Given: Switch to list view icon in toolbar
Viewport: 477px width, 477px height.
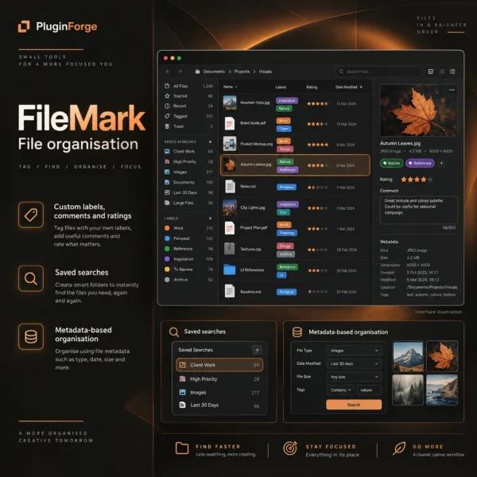Looking at the screenshot, I should [442, 72].
